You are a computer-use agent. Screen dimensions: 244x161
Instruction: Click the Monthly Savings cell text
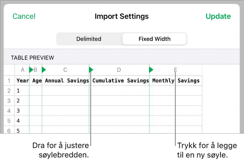(176, 81)
